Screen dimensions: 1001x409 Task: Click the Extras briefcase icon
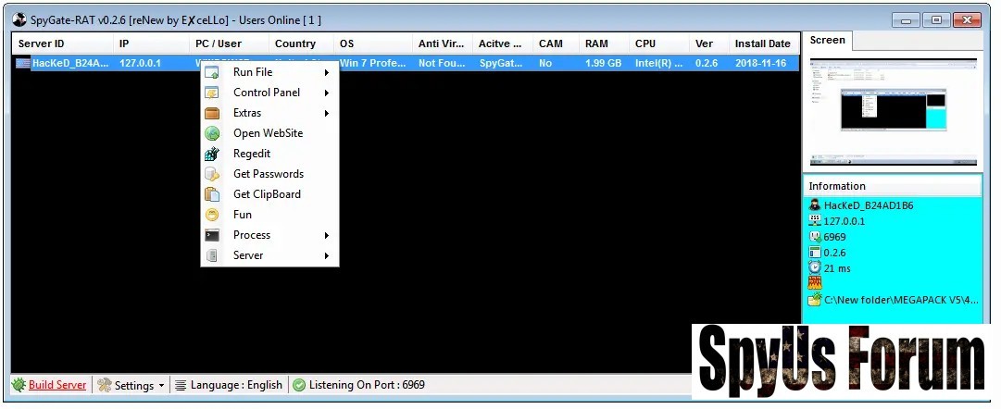212,113
